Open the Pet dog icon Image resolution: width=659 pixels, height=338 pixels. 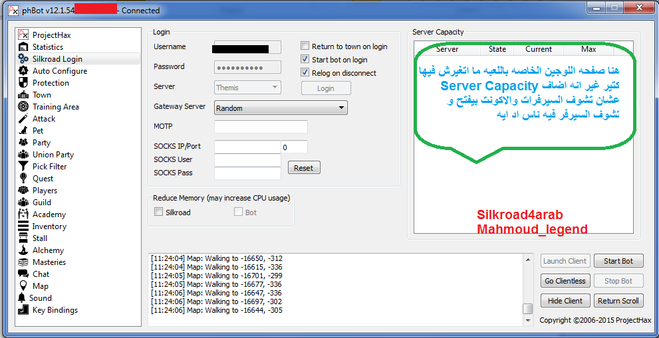tap(23, 131)
